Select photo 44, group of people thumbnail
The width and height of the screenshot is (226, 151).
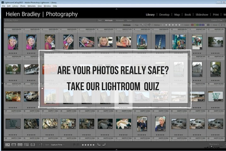pyautogui.click(x=142, y=124)
